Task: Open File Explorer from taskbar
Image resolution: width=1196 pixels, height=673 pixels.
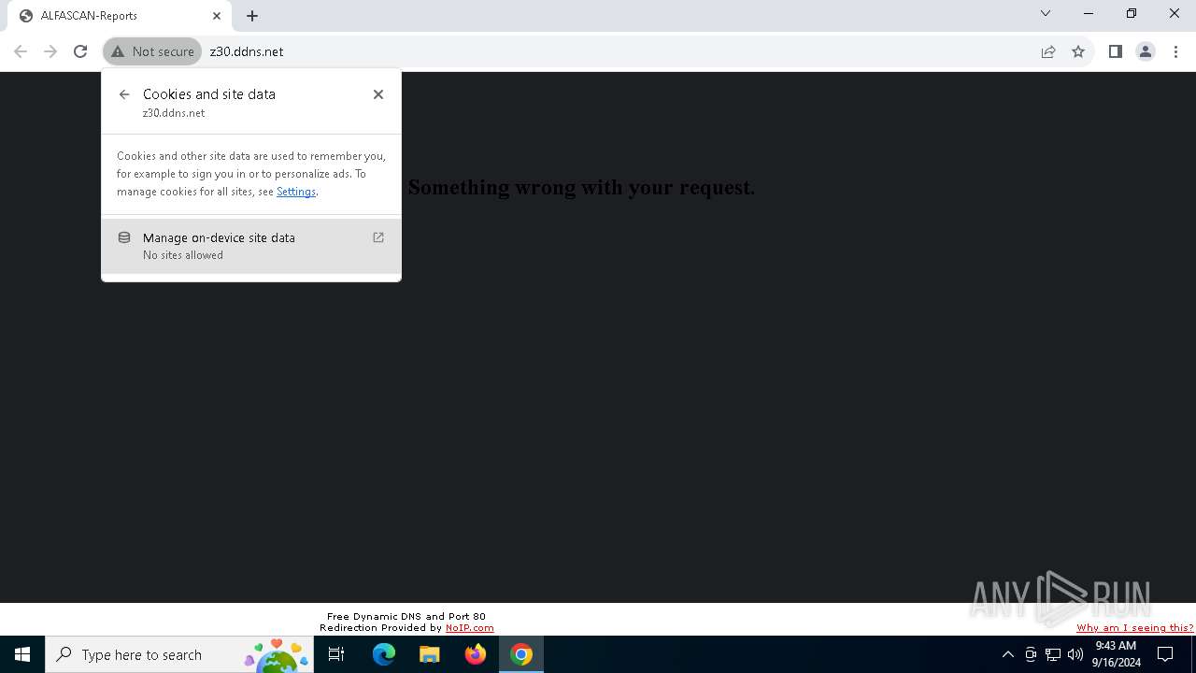Action: pyautogui.click(x=429, y=654)
